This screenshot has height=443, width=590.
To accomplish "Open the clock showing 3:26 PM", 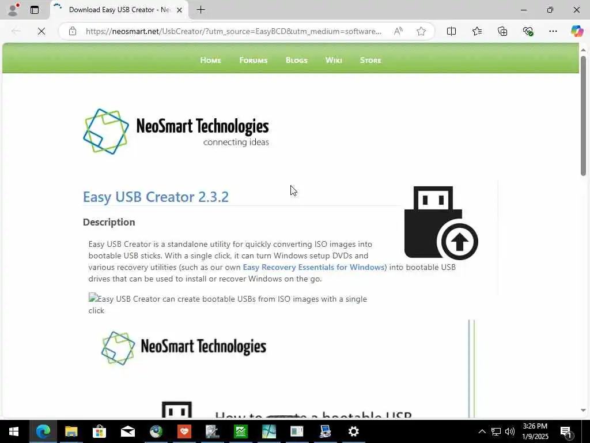I will pos(535,431).
